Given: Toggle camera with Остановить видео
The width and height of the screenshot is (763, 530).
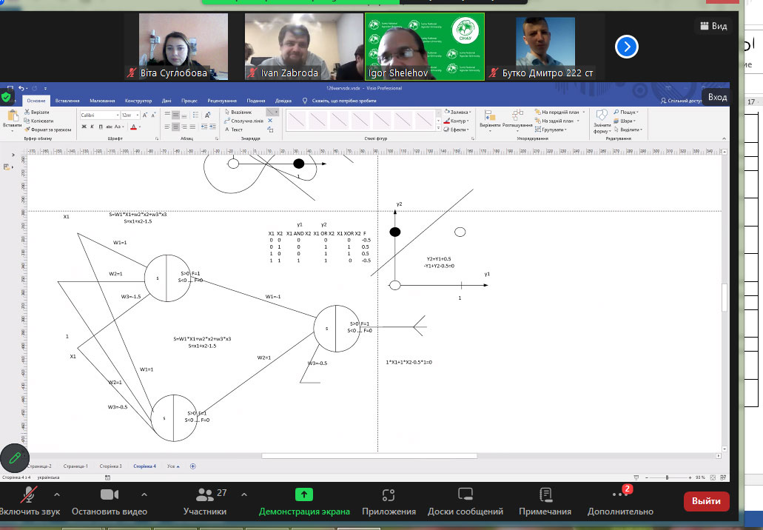Looking at the screenshot, I should click(110, 500).
